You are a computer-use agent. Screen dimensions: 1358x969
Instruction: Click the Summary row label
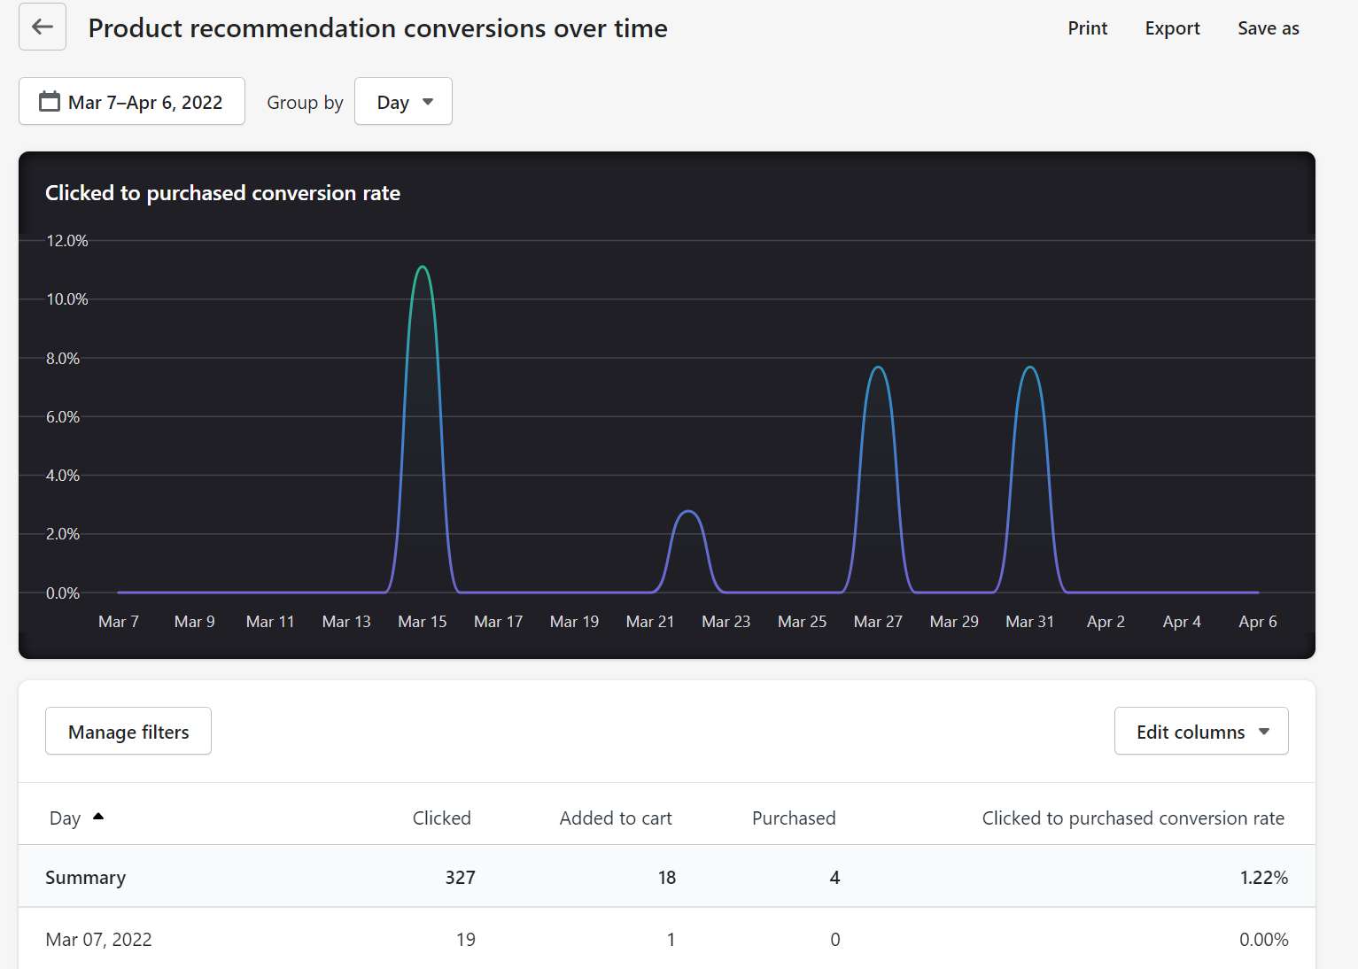[85, 878]
